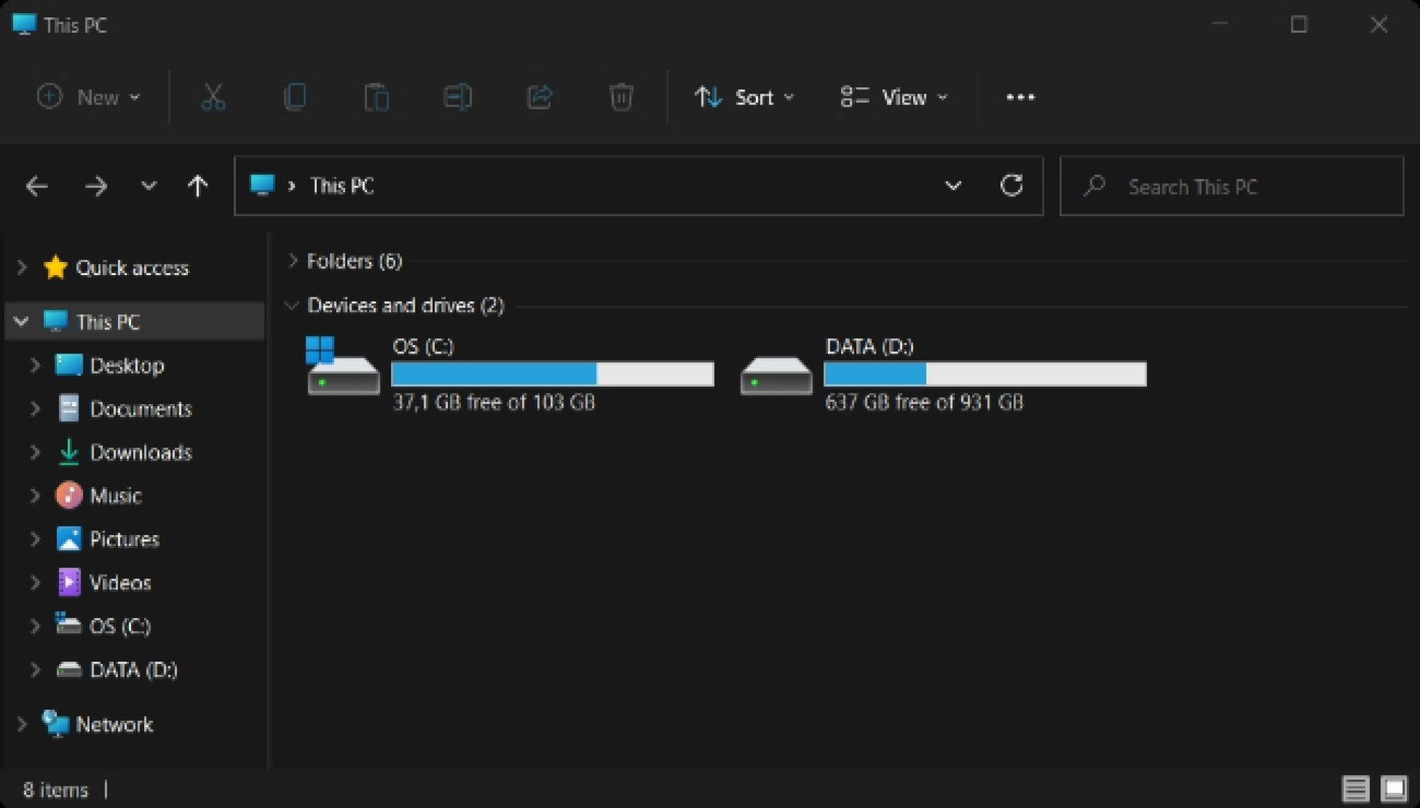Copy using the copy icon in the toolbar

click(x=294, y=97)
